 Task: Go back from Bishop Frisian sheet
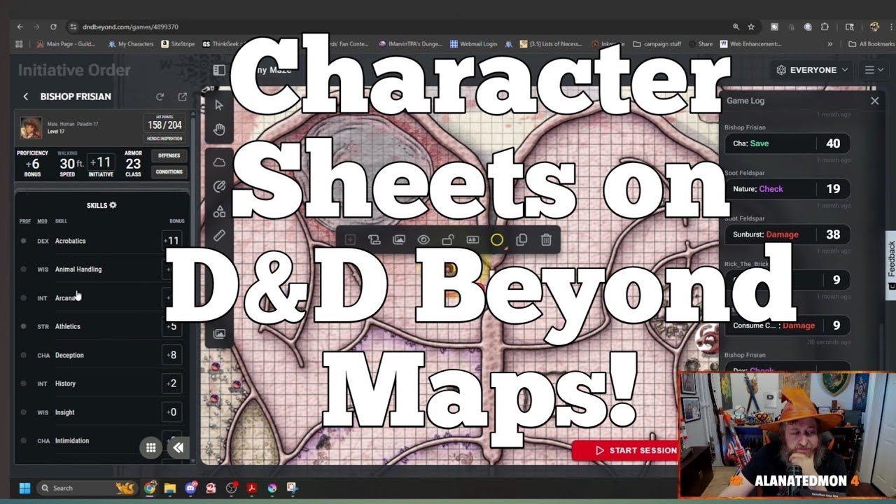point(26,97)
